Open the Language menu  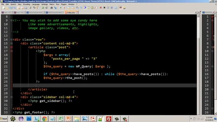tap(36, 4)
